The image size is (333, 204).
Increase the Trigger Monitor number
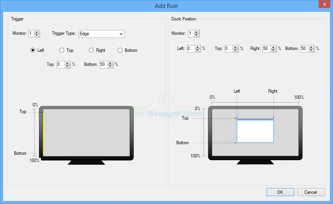pos(37,32)
